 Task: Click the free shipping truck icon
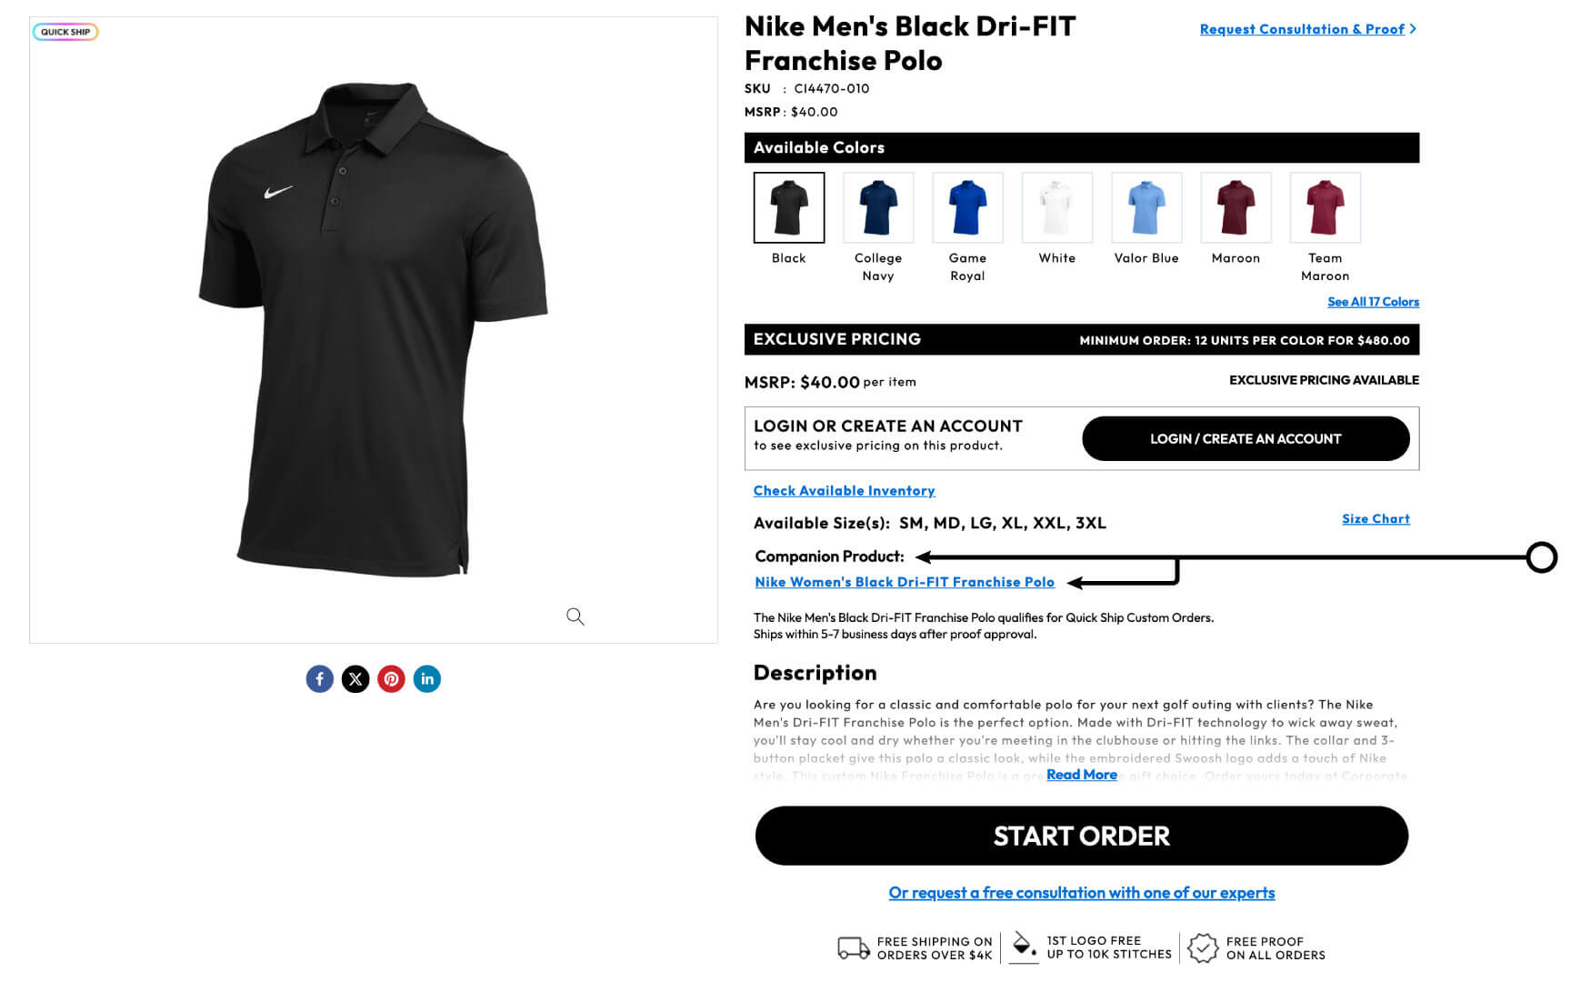pos(854,948)
